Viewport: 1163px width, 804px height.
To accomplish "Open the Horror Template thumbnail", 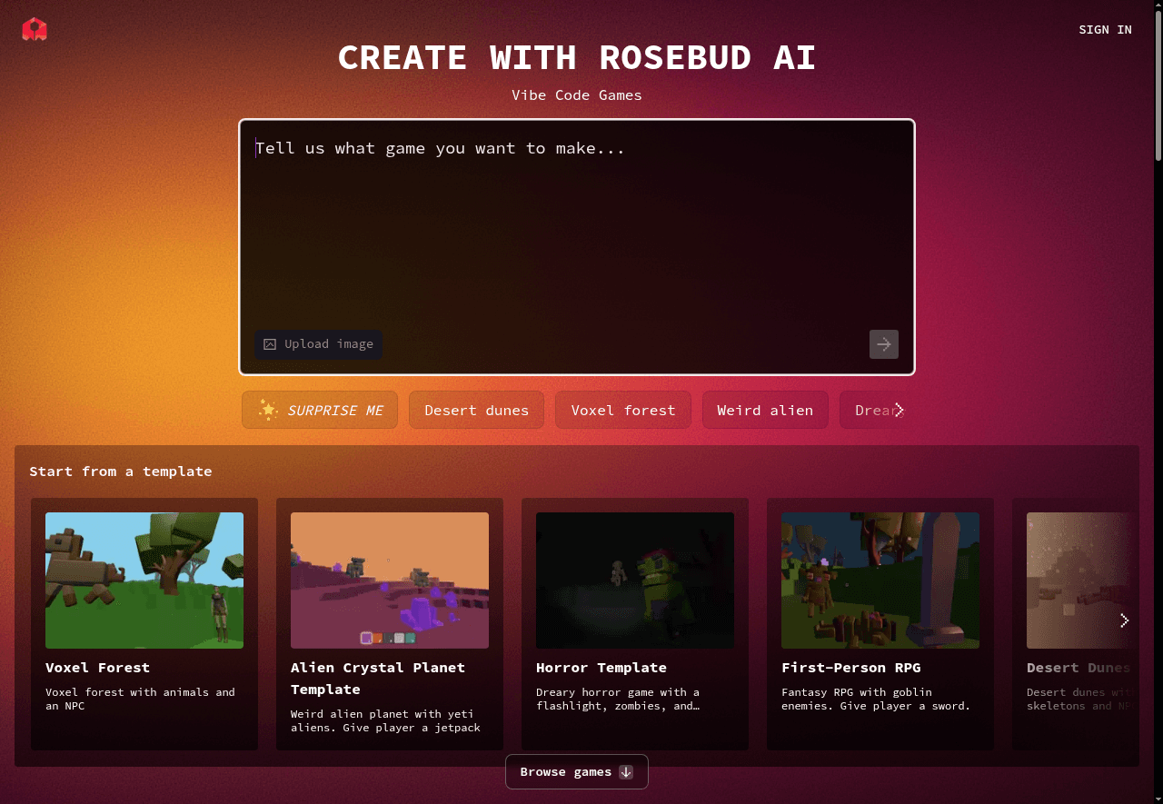I will [x=634, y=580].
